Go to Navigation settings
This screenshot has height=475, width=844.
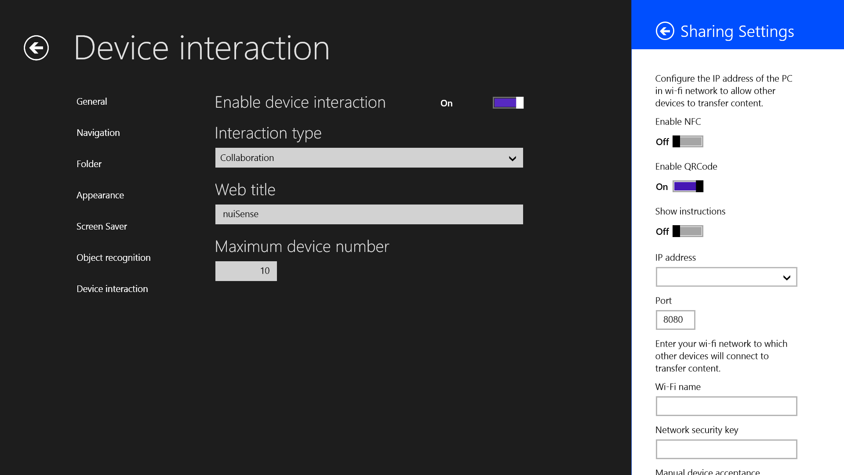click(x=98, y=133)
